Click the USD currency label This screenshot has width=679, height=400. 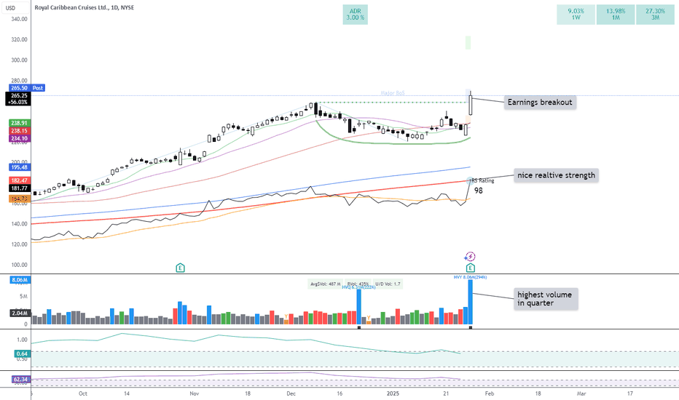coord(10,8)
